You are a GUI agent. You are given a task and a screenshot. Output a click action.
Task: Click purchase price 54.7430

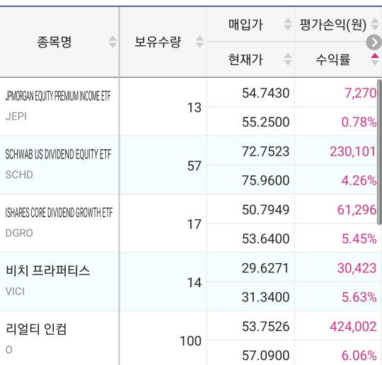point(265,93)
